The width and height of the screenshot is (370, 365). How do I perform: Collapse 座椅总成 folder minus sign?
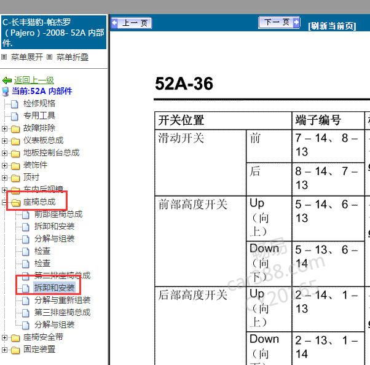(x=4, y=202)
